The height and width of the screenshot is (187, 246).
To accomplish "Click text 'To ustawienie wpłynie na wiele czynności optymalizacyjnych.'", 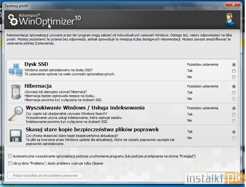I will tap(70, 74).
